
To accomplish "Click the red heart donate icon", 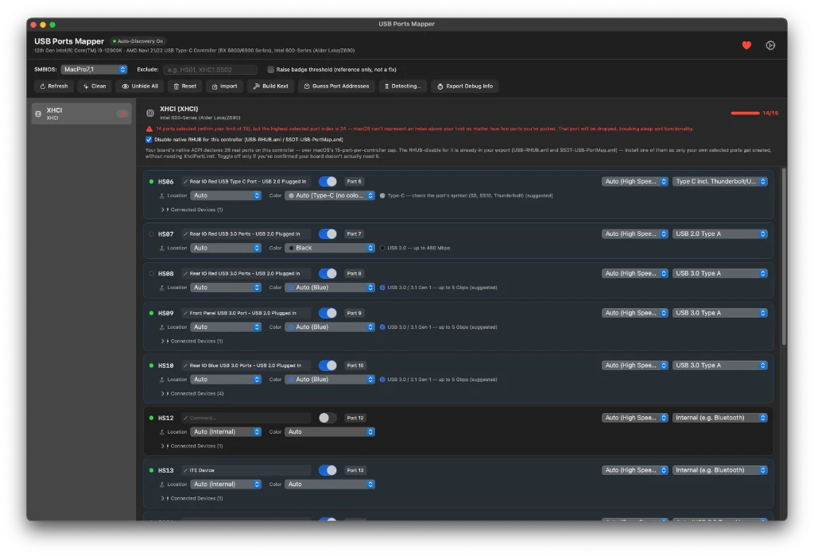I will (746, 45).
